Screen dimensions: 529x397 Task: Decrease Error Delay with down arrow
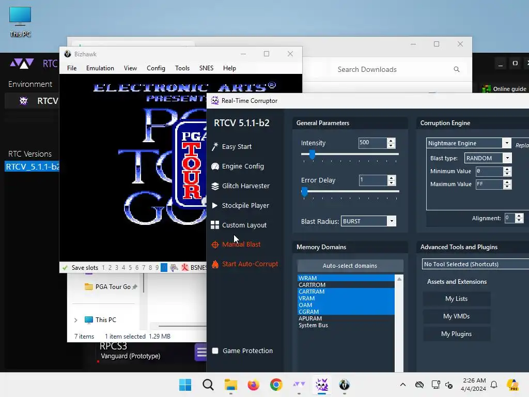pyautogui.click(x=392, y=183)
